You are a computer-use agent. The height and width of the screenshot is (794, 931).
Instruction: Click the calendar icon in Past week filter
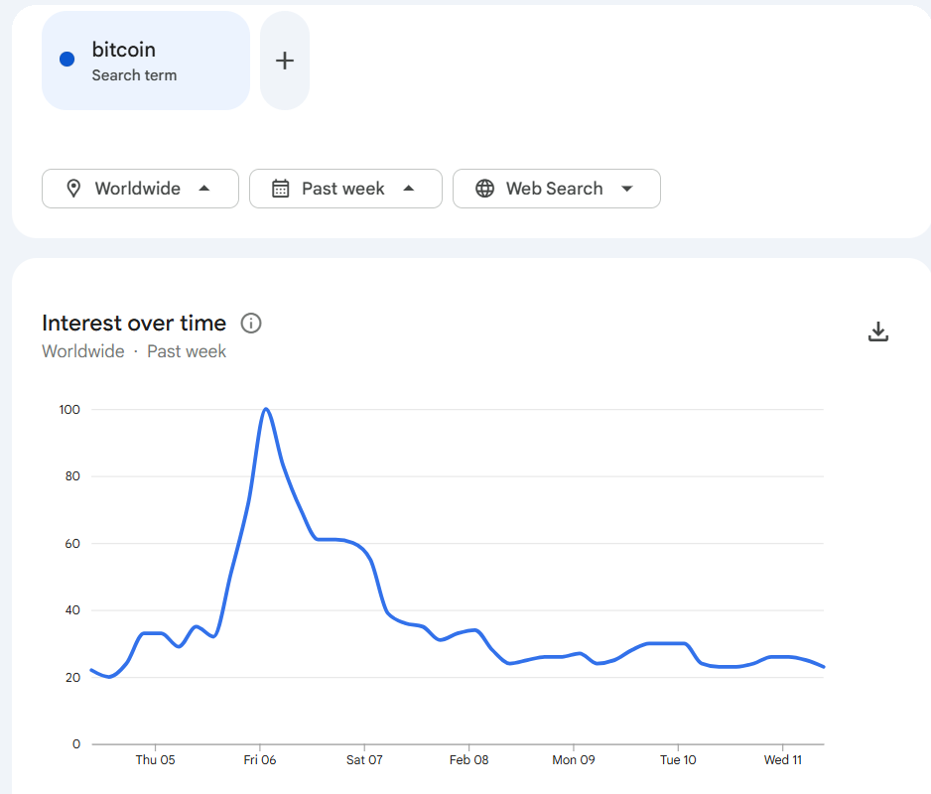[280, 188]
